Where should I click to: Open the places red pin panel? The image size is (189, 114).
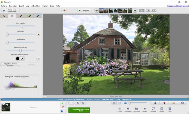(164, 103)
